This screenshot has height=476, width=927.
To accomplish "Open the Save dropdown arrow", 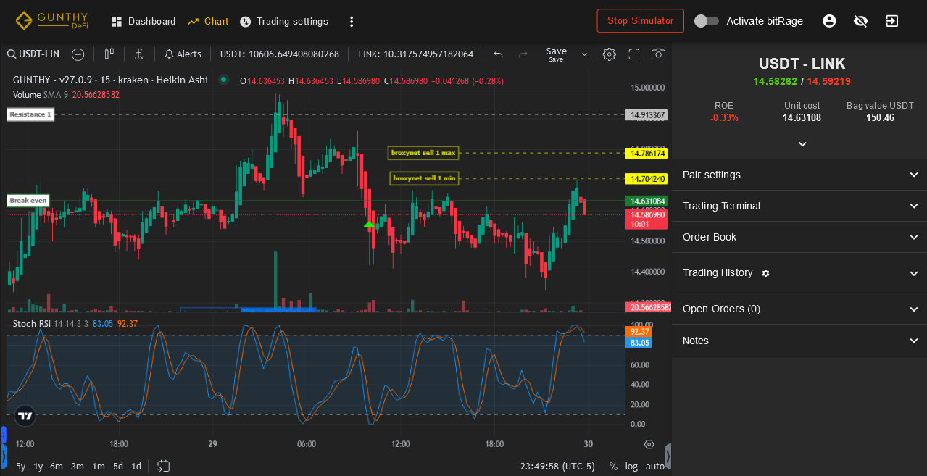I will (x=585, y=54).
